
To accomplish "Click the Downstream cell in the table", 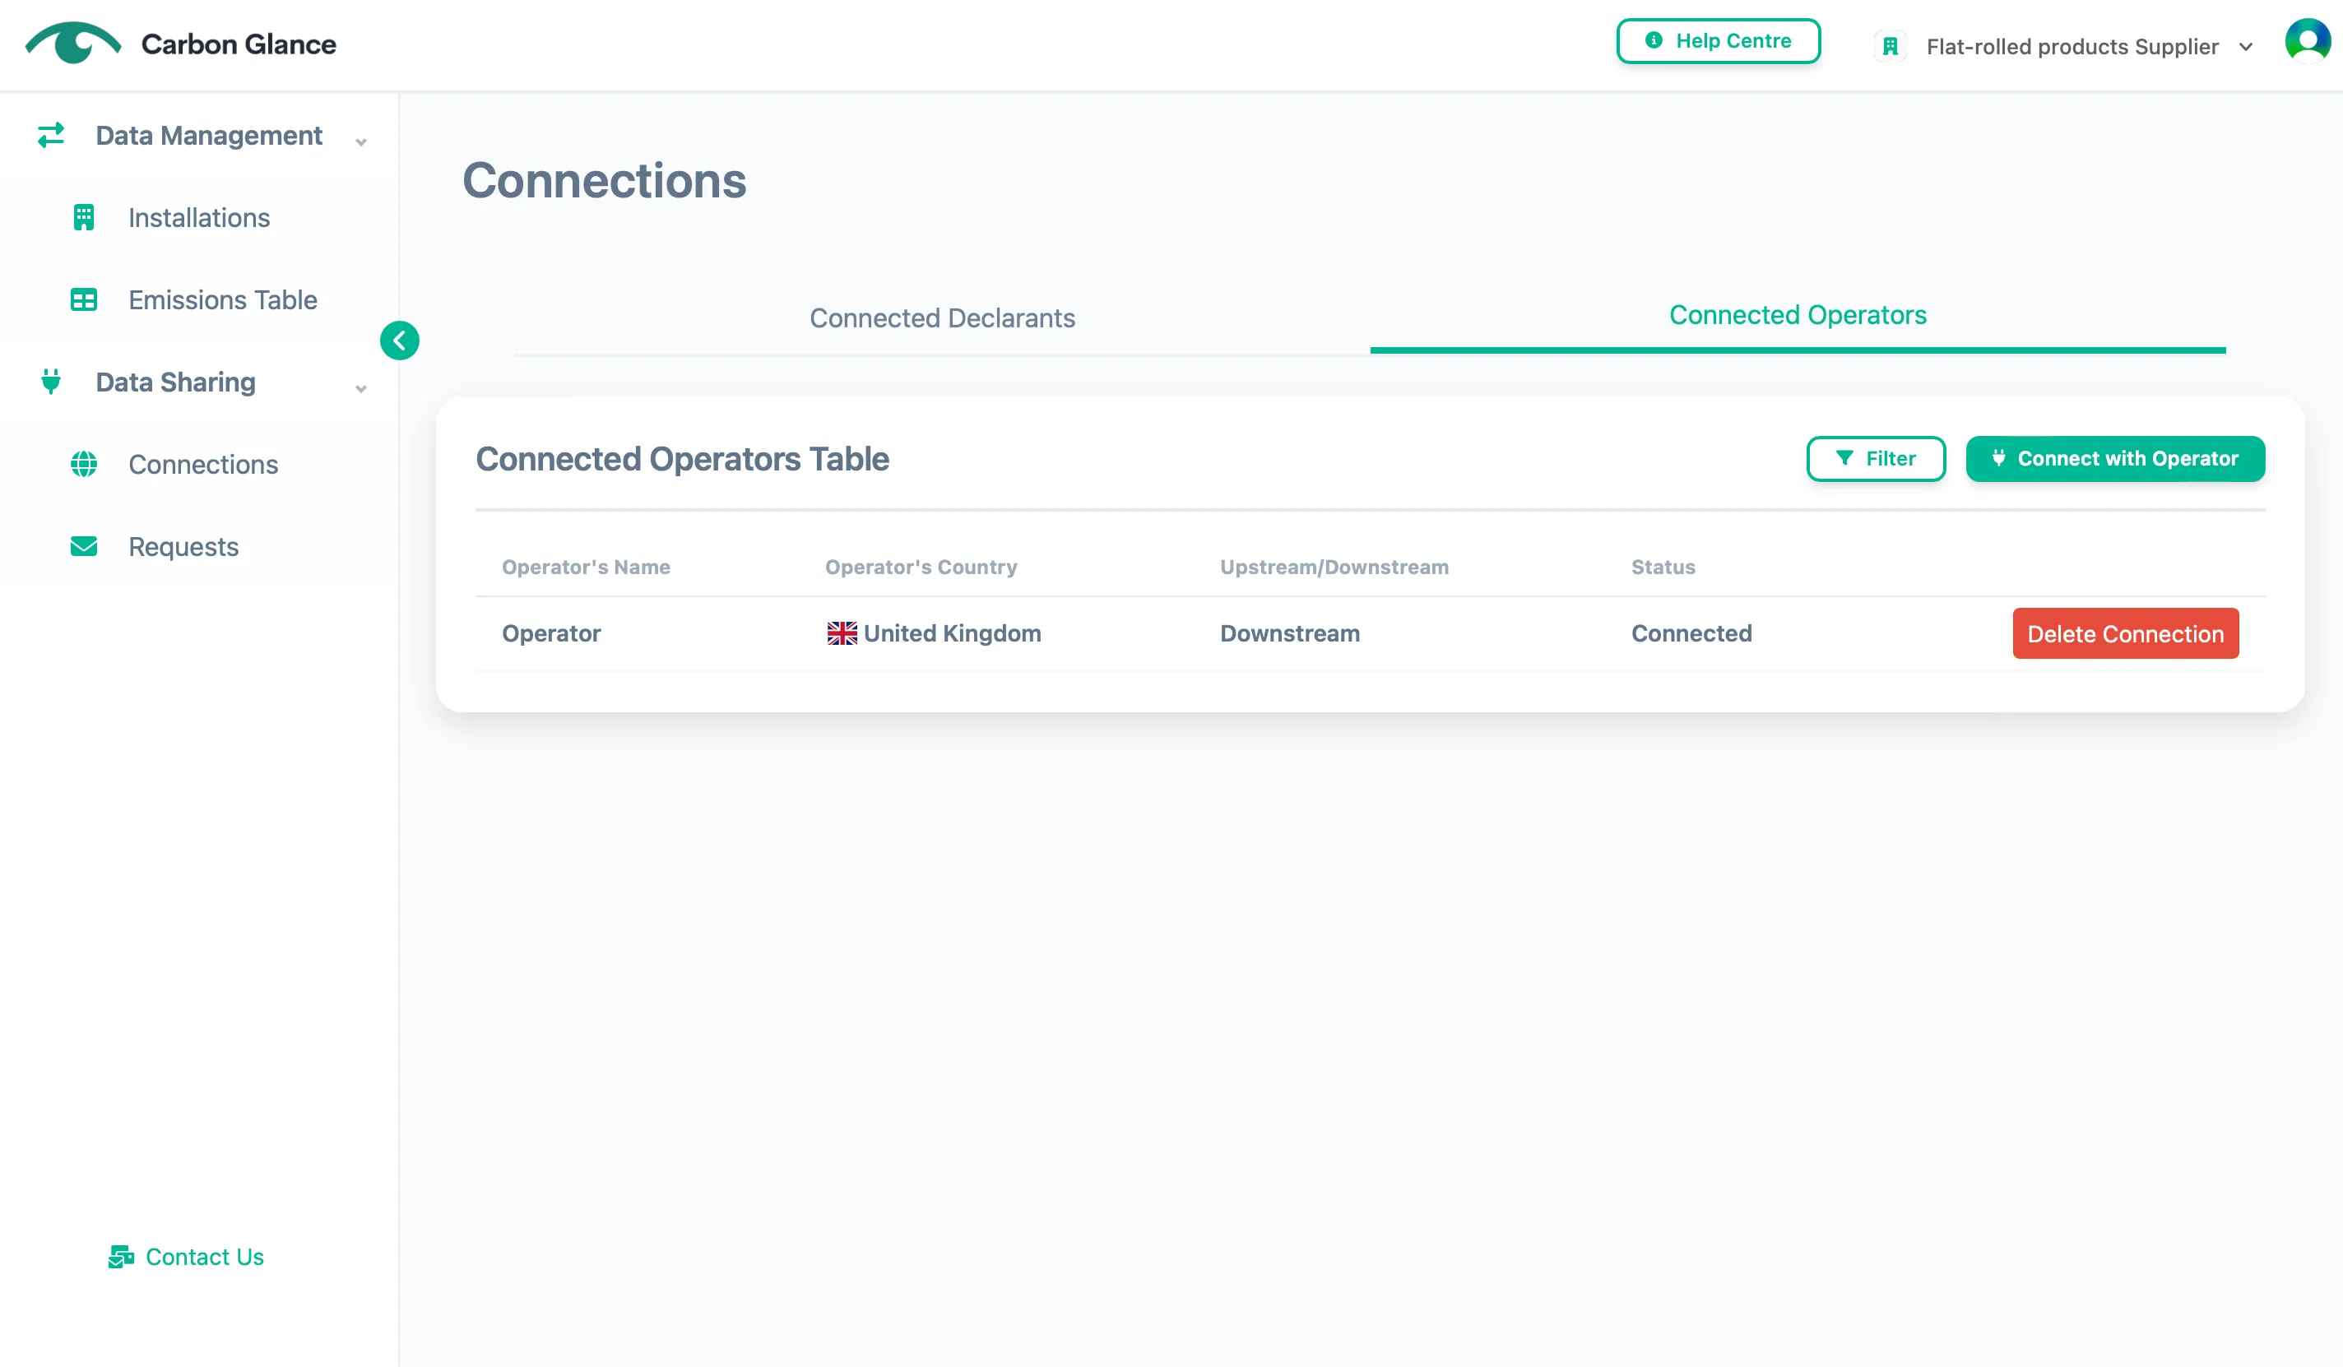I will [1290, 634].
